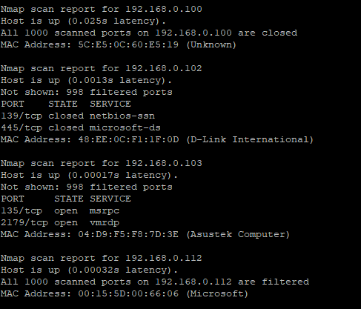Click MAC address 5C:E5:0C:60:E5:19
Image resolution: width=361 pixels, height=309 pixels.
128,44
